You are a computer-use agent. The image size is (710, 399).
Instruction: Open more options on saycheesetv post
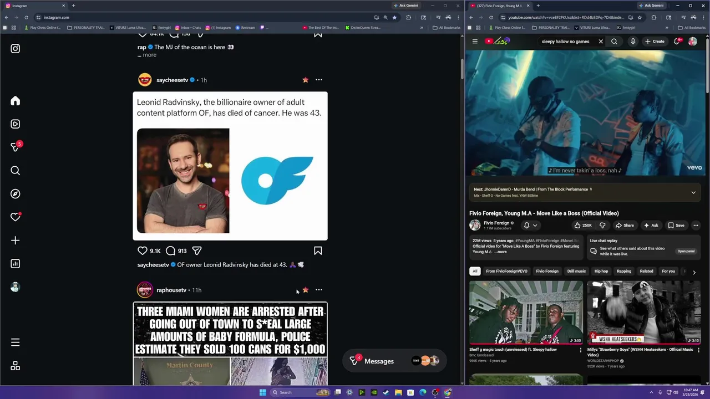[319, 80]
